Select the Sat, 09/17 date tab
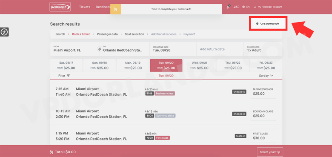Viewport: 332px width, 157px height. [x=66, y=66]
